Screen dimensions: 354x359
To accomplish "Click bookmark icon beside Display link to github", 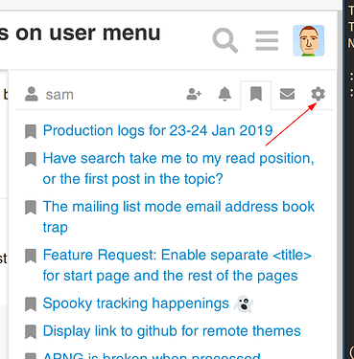I will (x=31, y=332).
